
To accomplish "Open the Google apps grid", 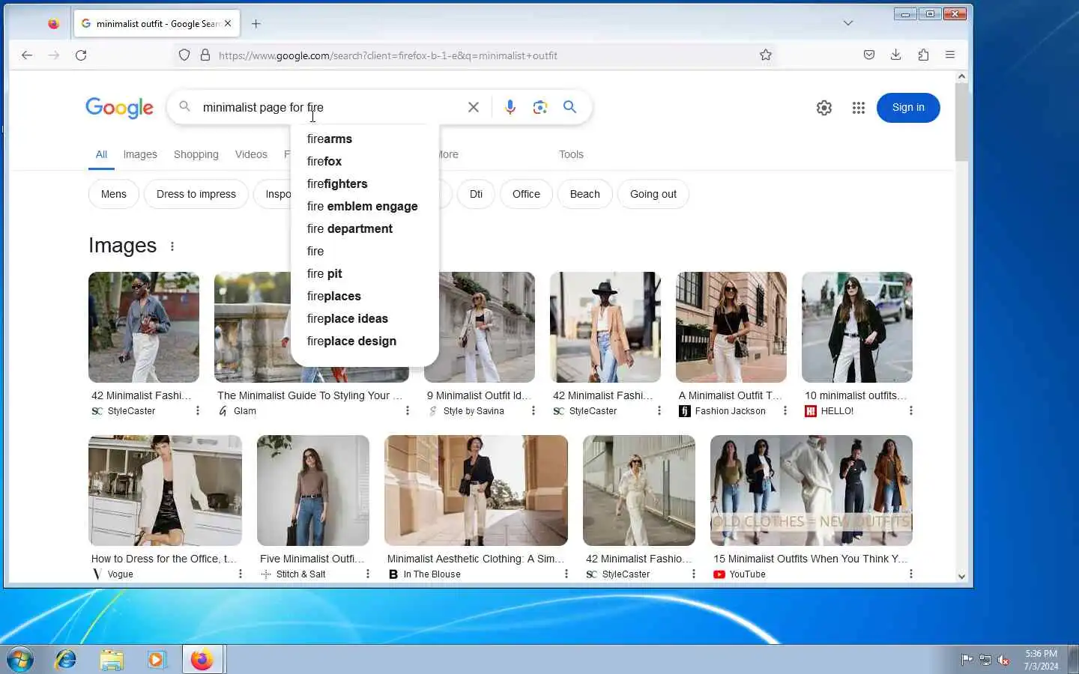I will 859,108.
